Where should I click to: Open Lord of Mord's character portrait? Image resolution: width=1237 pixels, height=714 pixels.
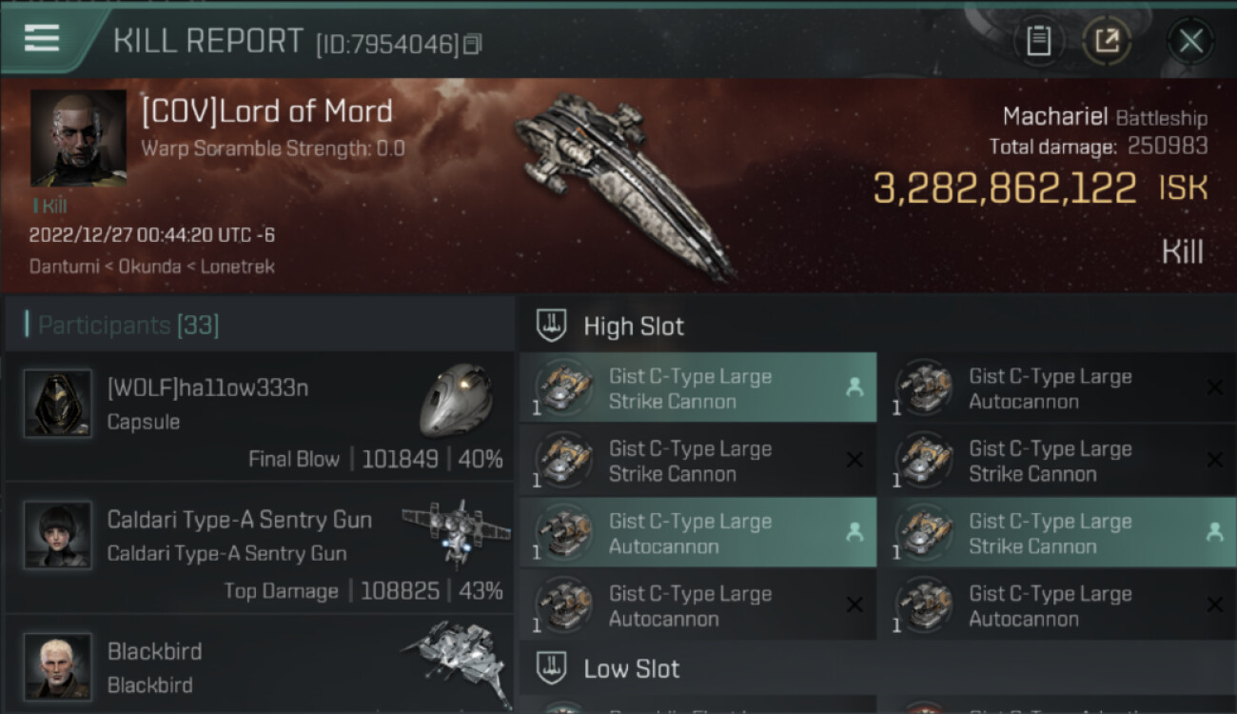click(78, 138)
